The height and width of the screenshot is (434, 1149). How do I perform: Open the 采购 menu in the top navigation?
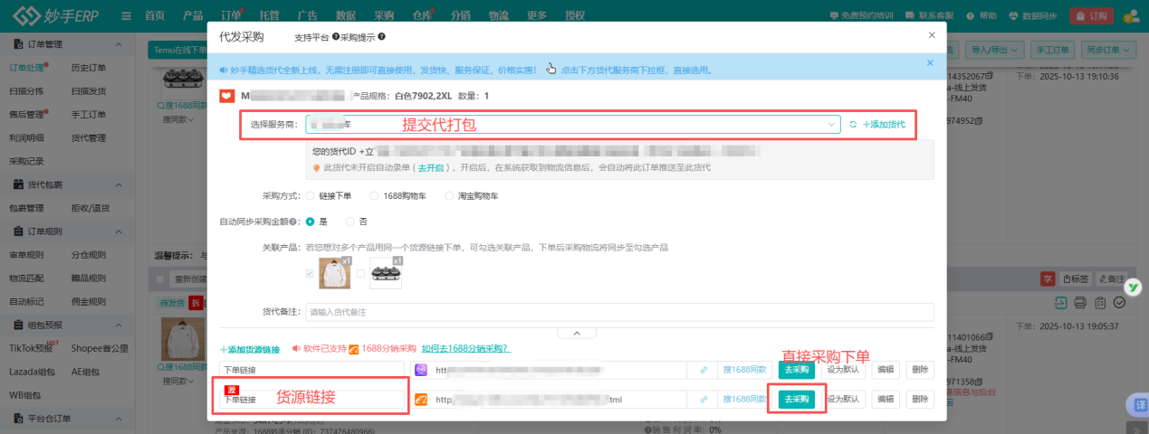[384, 16]
